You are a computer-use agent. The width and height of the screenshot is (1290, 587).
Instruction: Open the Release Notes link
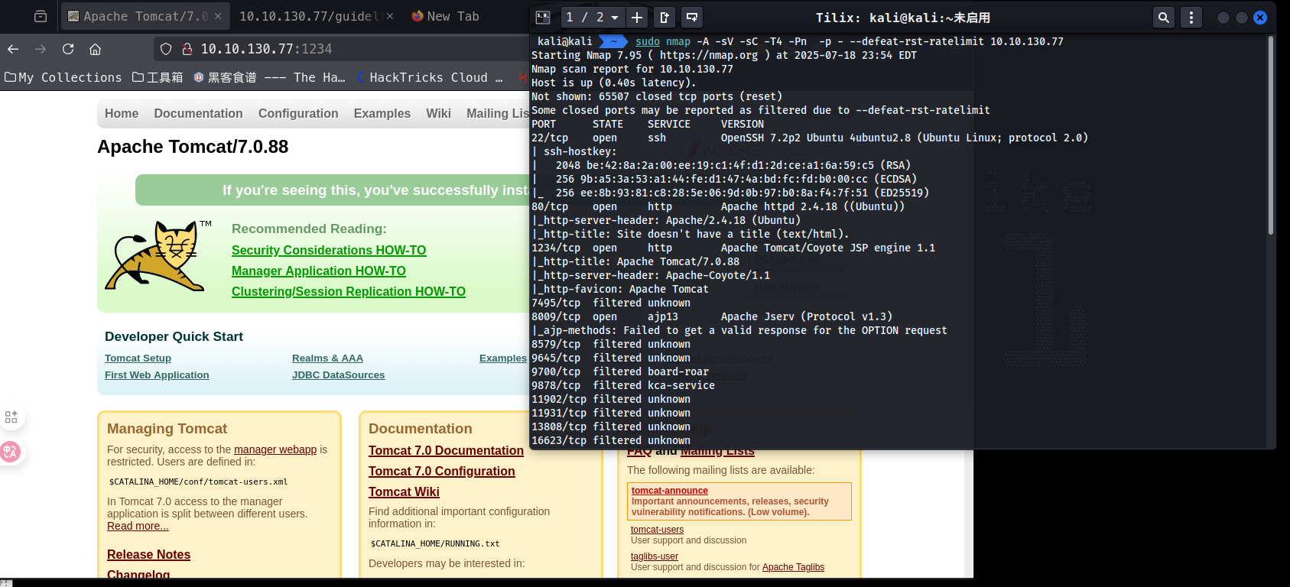click(148, 554)
